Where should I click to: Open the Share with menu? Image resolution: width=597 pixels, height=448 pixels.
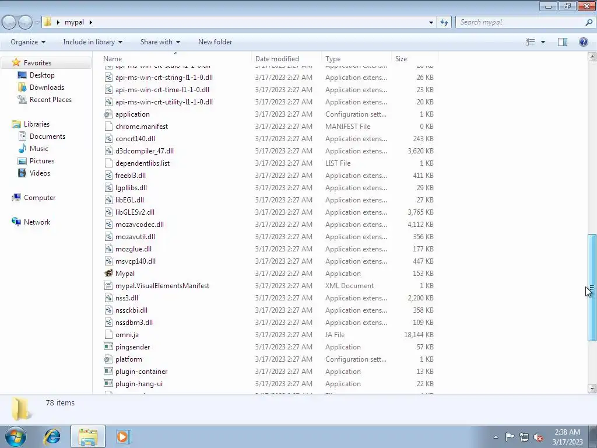(160, 42)
